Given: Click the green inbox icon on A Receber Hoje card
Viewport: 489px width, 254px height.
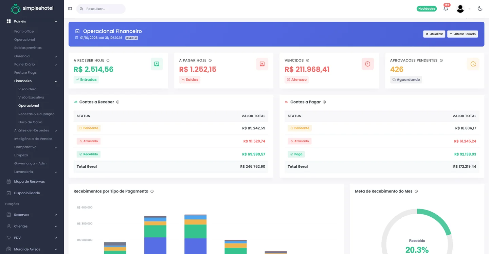Looking at the screenshot, I should pyautogui.click(x=157, y=64).
